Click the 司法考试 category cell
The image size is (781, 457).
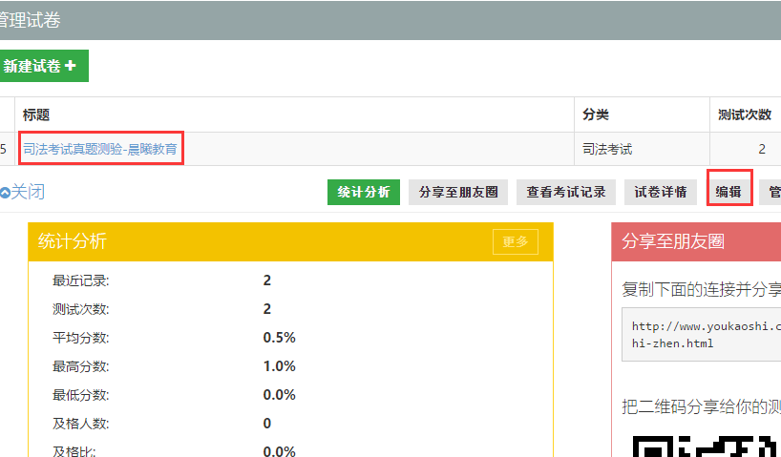(607, 149)
